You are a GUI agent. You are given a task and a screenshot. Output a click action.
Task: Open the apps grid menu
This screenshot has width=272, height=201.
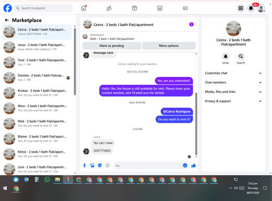coord(240,8)
